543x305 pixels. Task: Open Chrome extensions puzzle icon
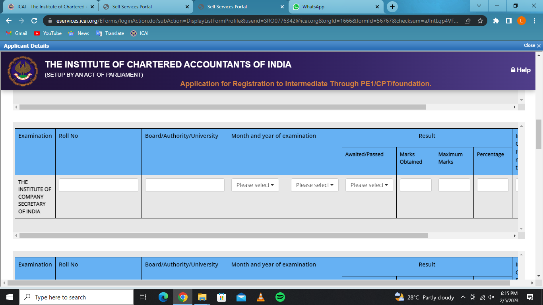[x=496, y=21]
